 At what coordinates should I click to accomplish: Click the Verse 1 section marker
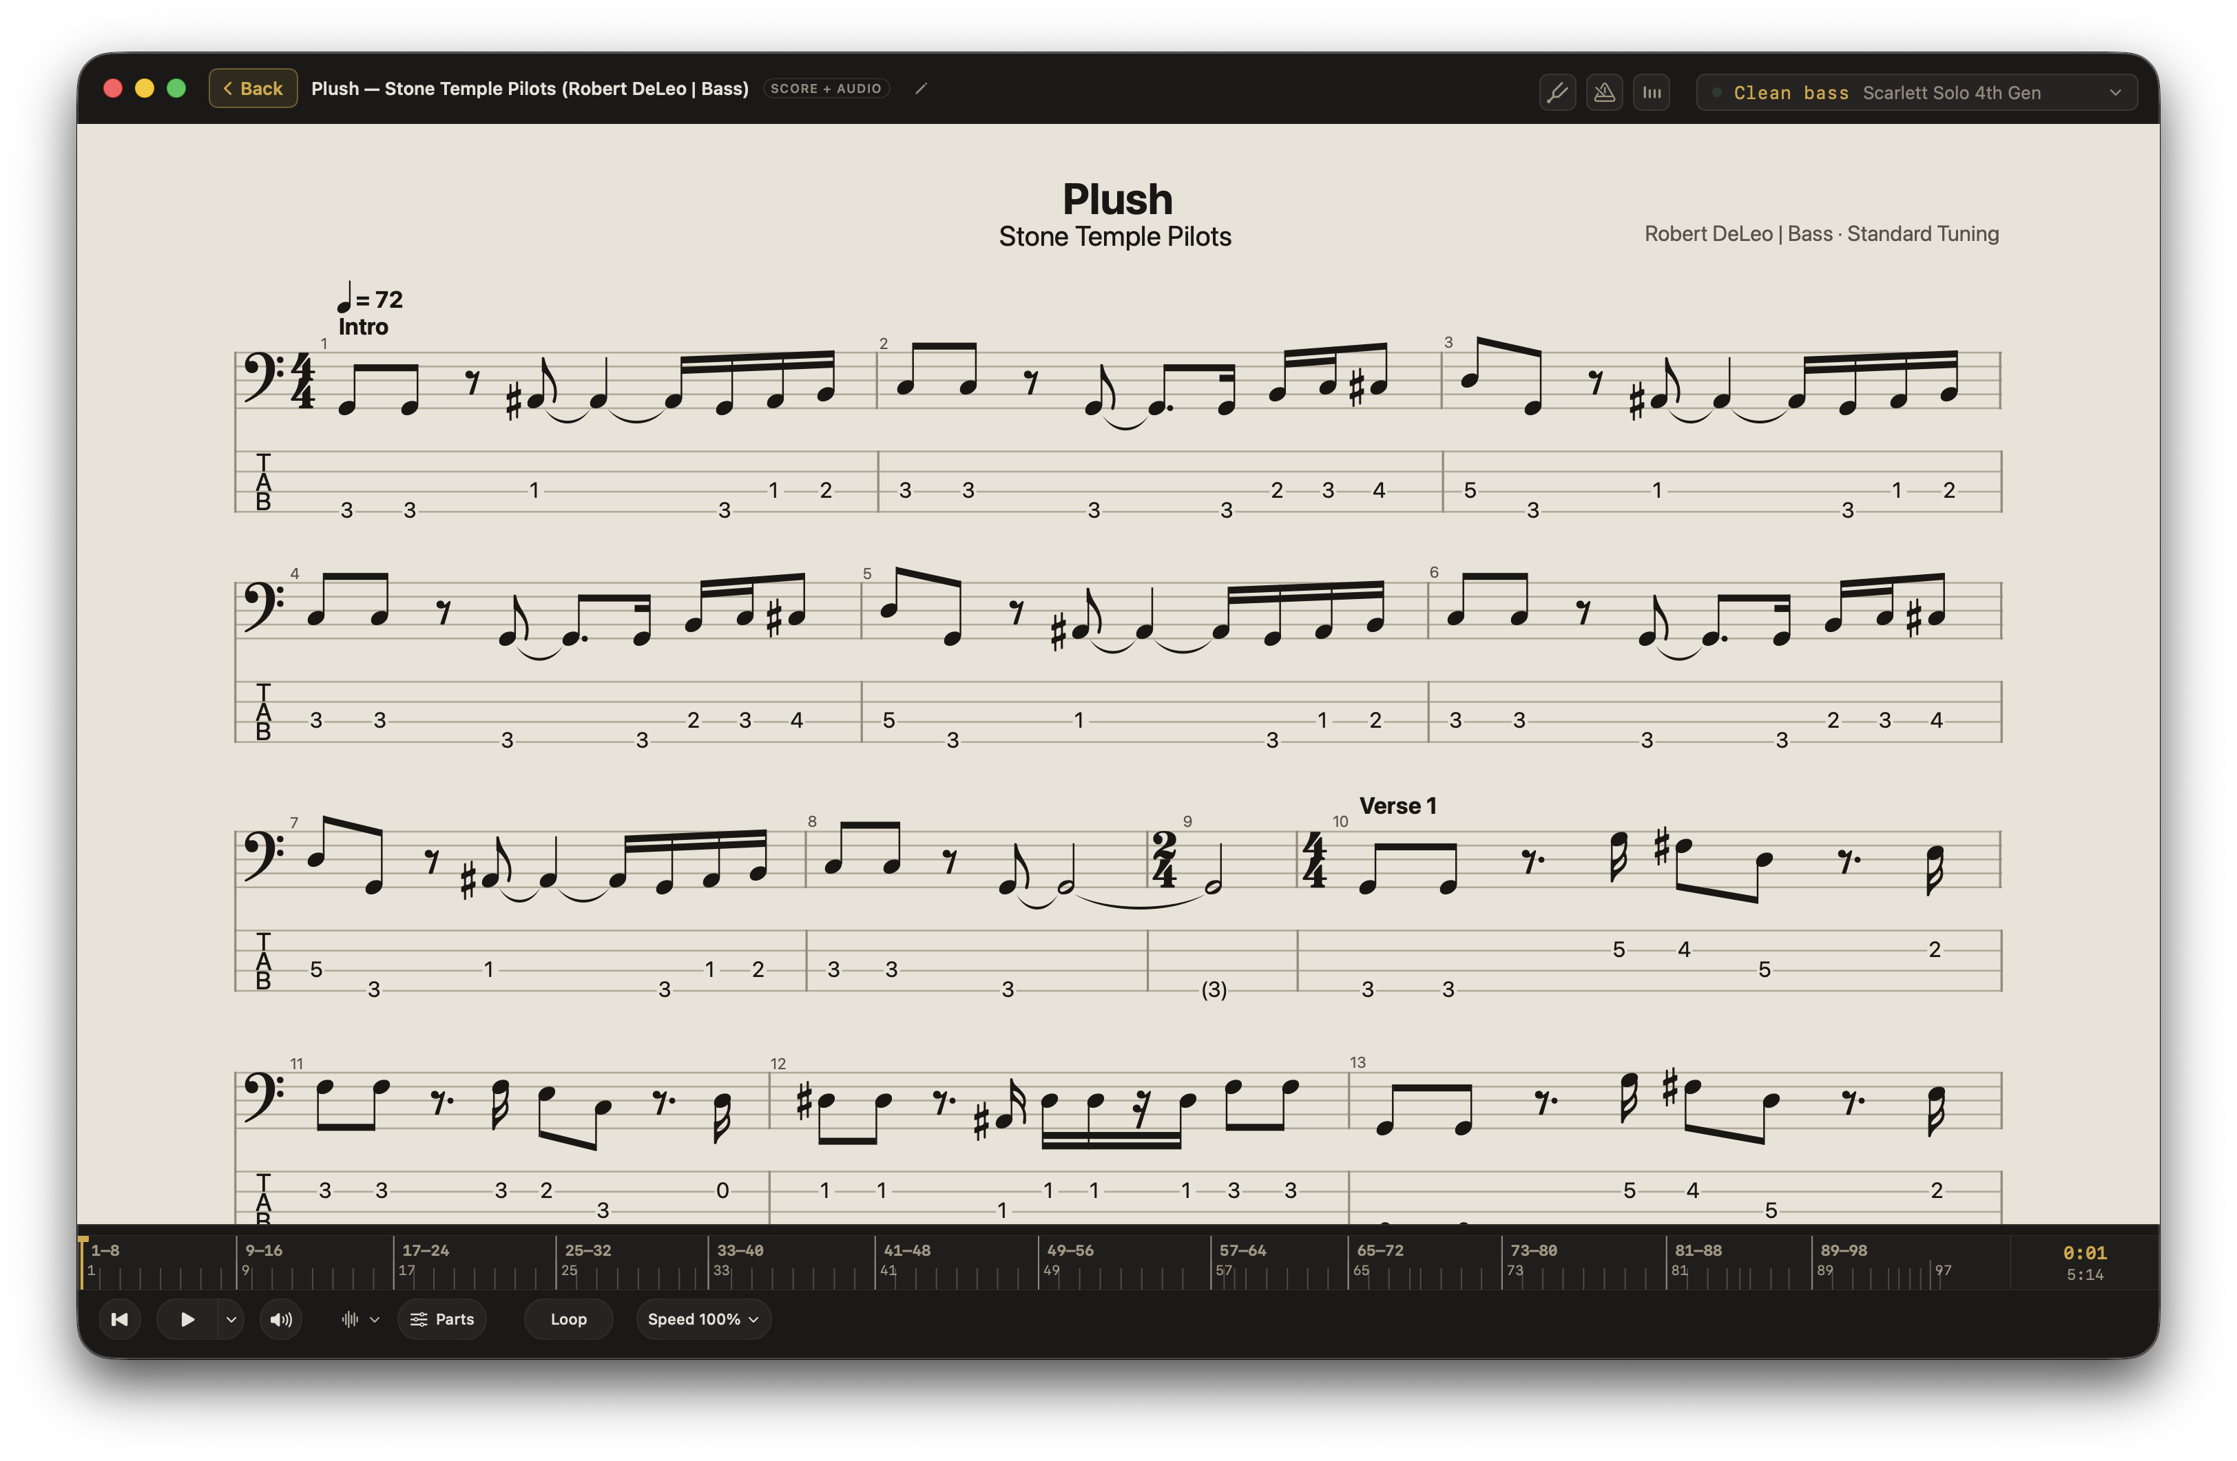coord(1397,806)
